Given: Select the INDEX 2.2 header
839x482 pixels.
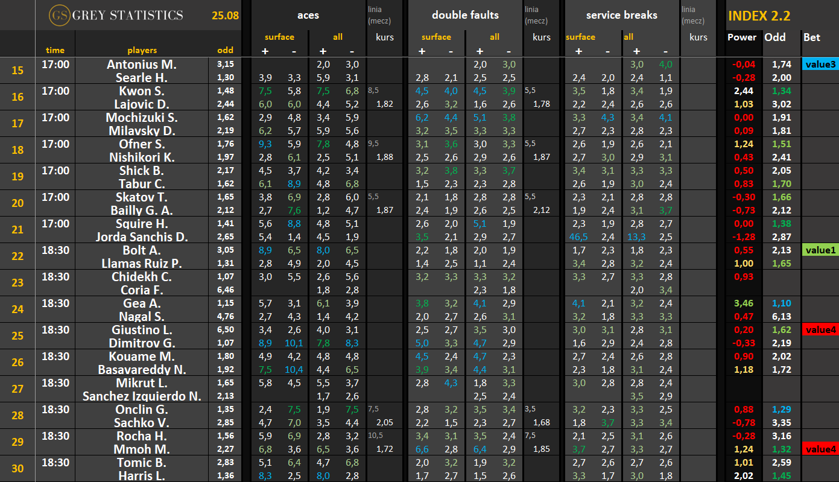Looking at the screenshot, I should pyautogui.click(x=759, y=16).
